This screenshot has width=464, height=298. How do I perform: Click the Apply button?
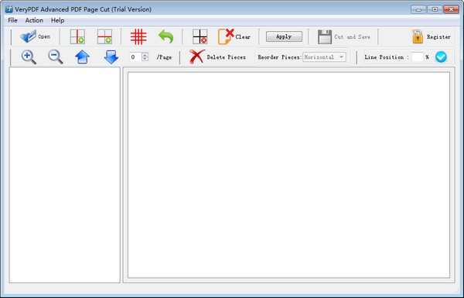(x=284, y=36)
